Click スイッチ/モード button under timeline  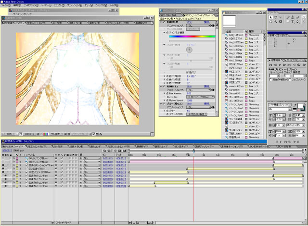pyautogui.click(x=64, y=223)
